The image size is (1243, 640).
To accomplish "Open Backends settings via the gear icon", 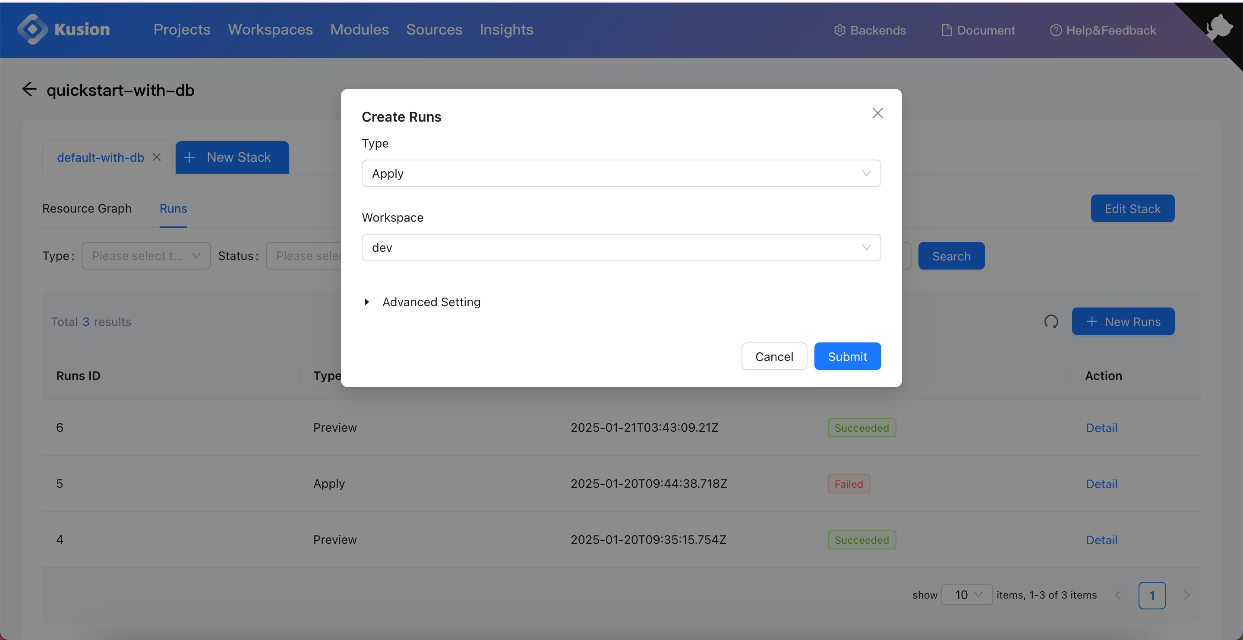I will [839, 30].
